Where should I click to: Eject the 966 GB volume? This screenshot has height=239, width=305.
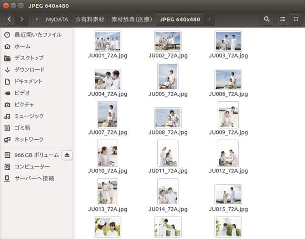click(x=67, y=155)
